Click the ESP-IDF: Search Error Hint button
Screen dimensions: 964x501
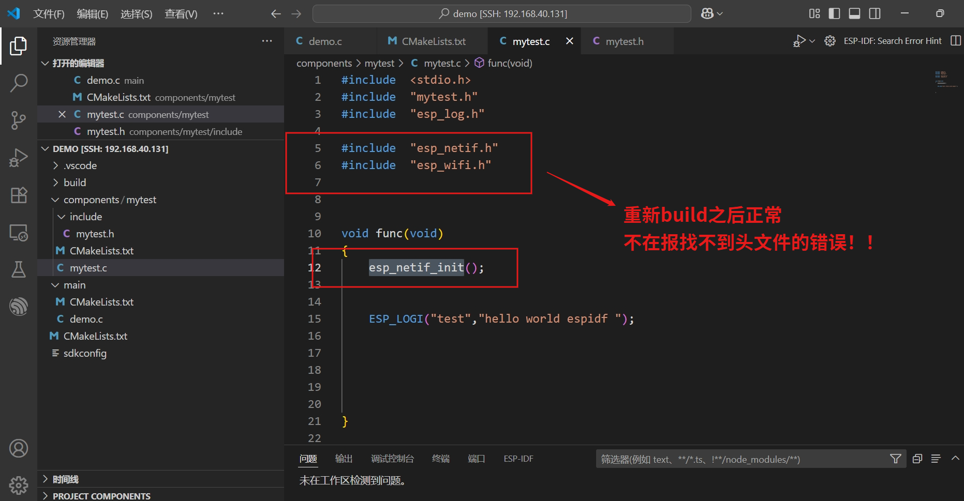[892, 40]
